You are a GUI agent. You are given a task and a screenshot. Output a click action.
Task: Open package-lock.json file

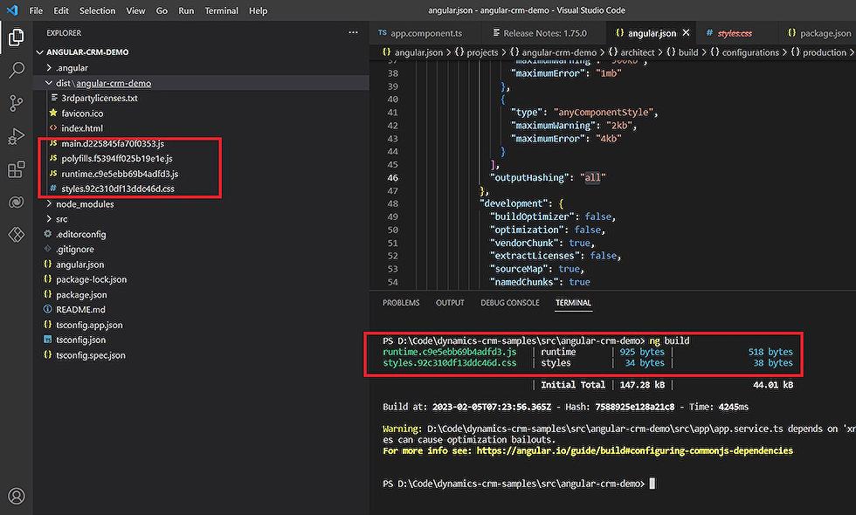pos(91,279)
